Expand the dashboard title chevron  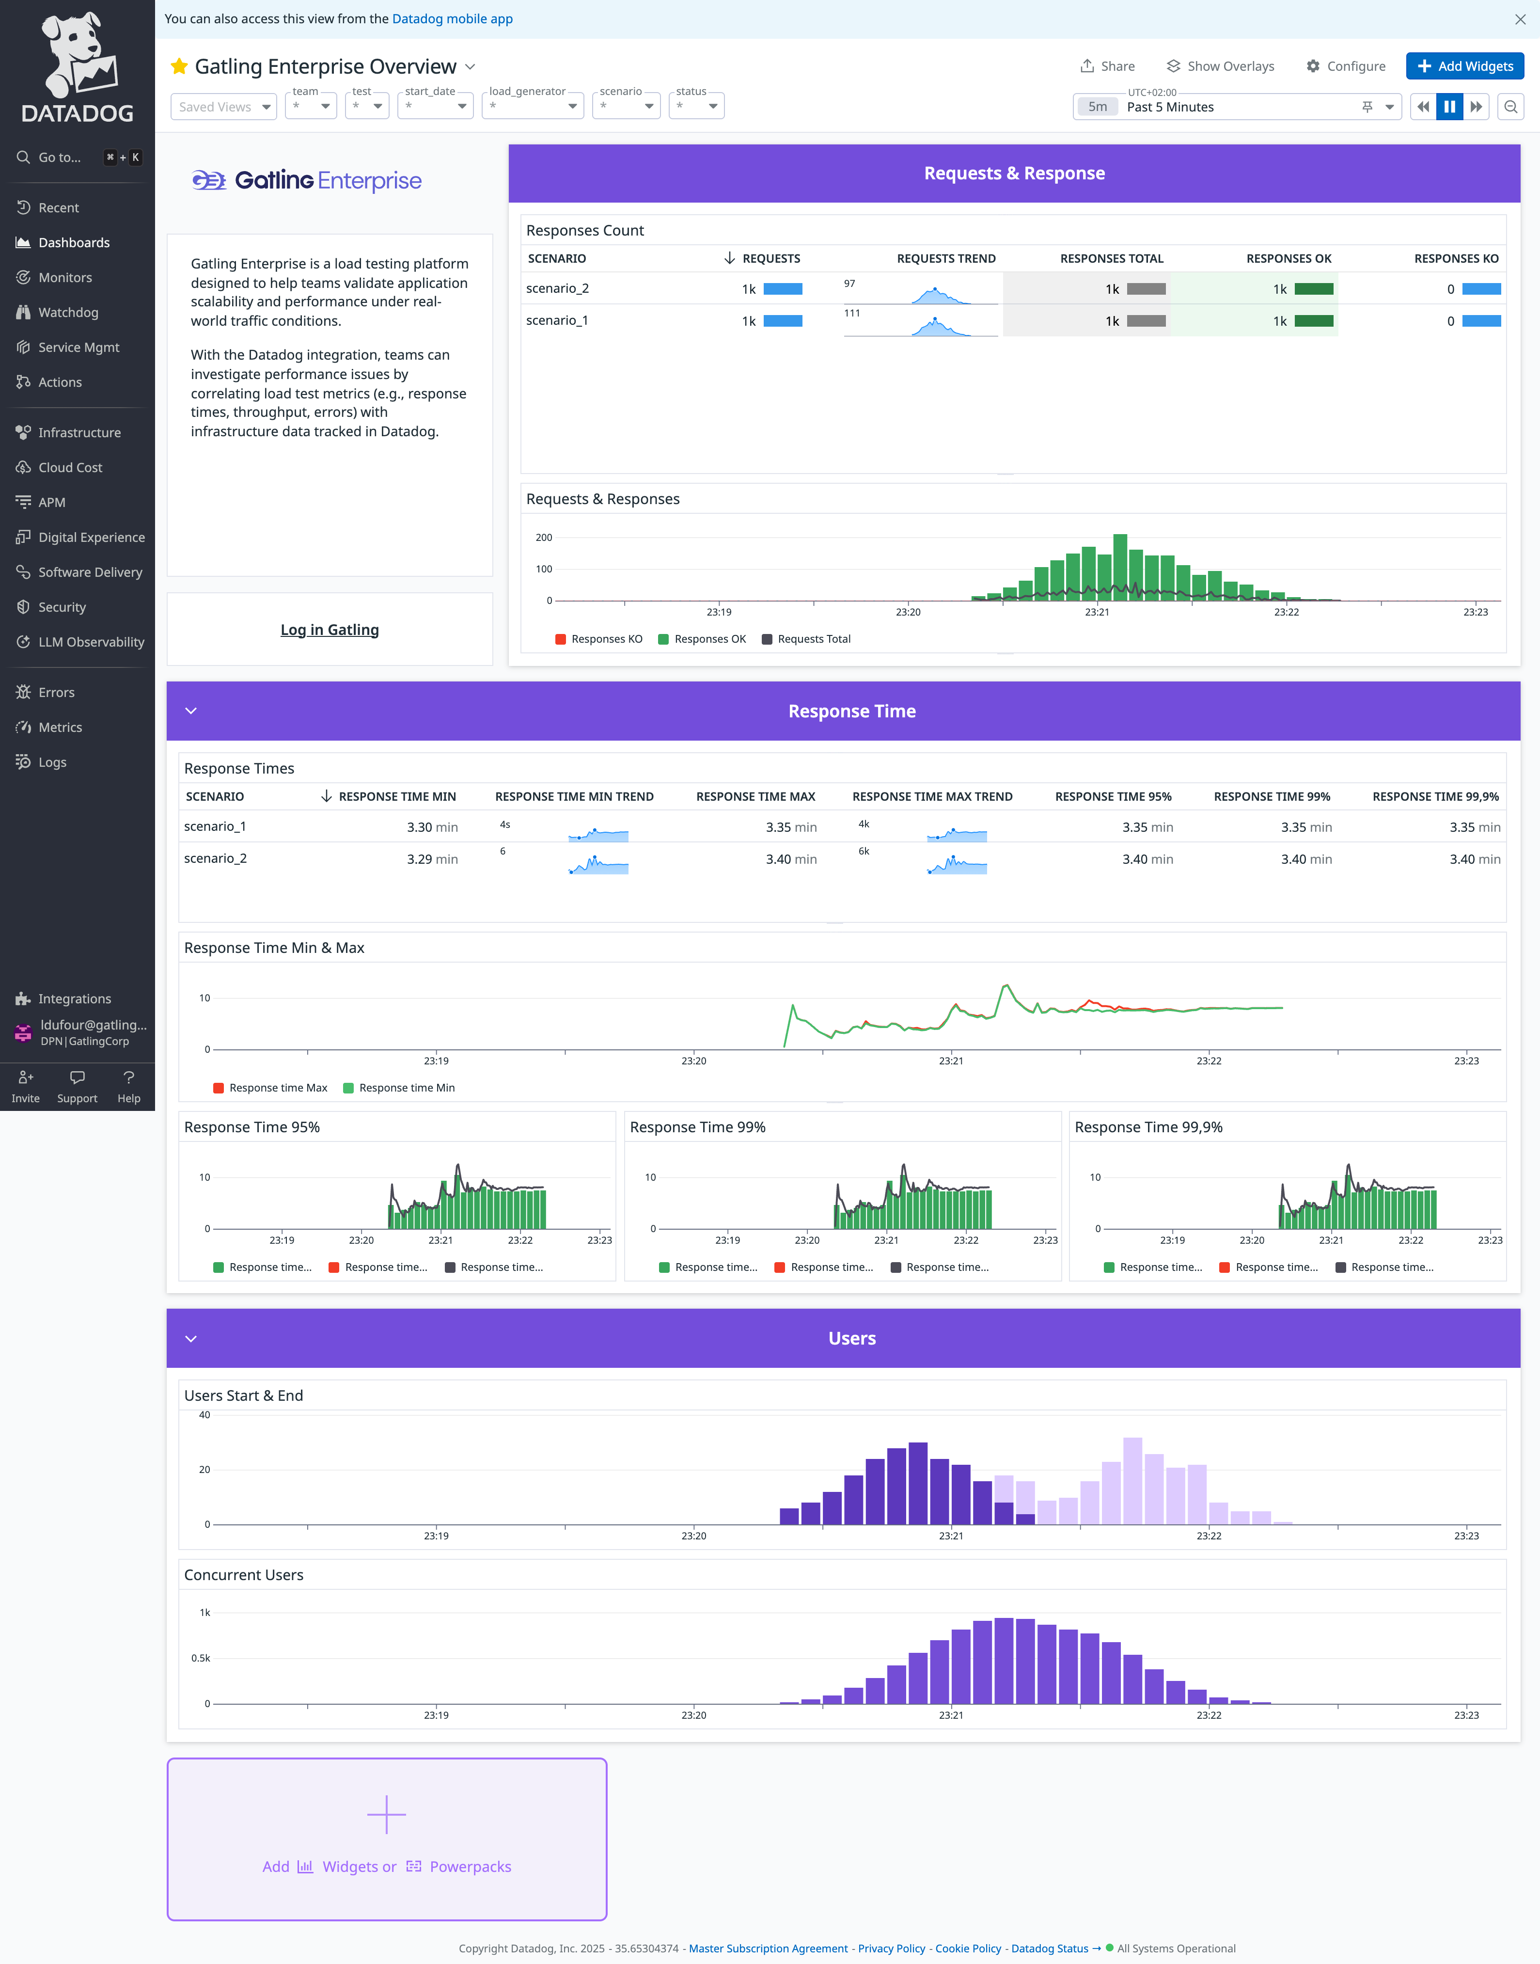click(x=471, y=67)
